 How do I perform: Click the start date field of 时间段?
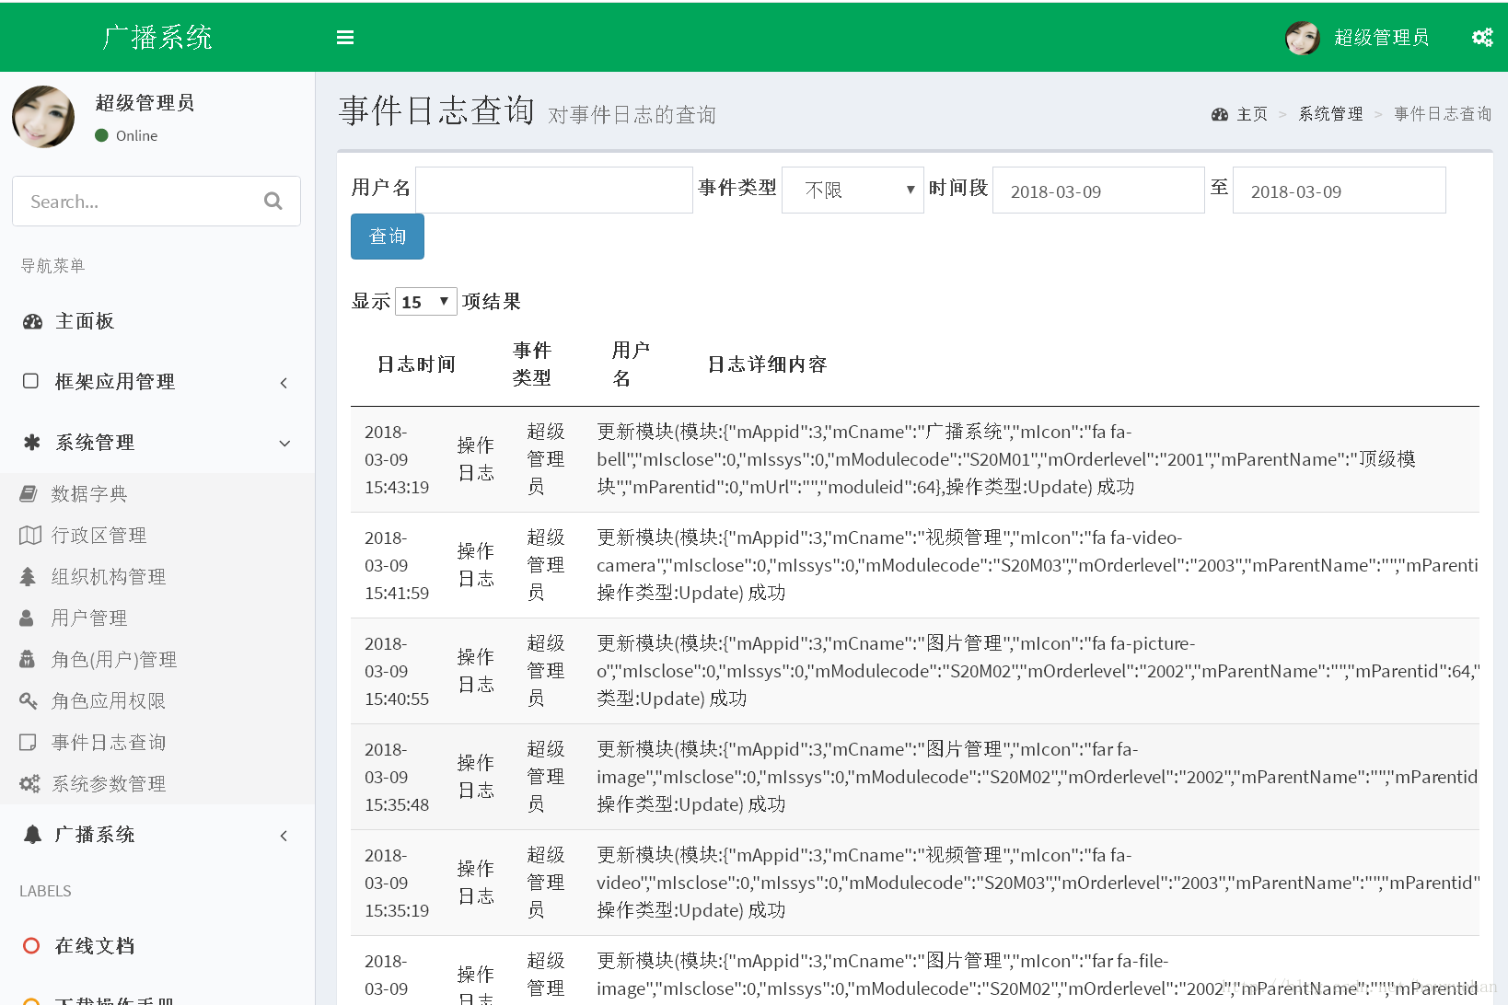point(1097,191)
